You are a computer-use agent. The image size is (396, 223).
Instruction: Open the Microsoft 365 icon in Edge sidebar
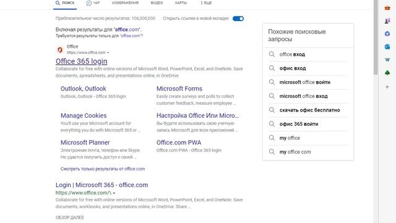pyautogui.click(x=387, y=33)
